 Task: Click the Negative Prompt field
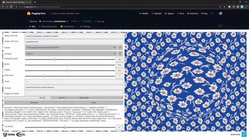[74, 93]
